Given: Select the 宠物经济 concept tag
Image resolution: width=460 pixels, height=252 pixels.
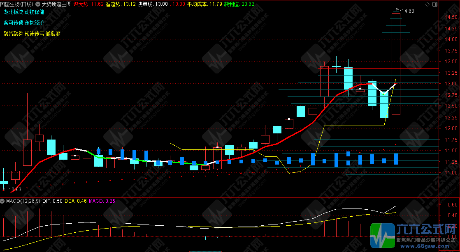Looking at the screenshot, I should click(34, 23).
